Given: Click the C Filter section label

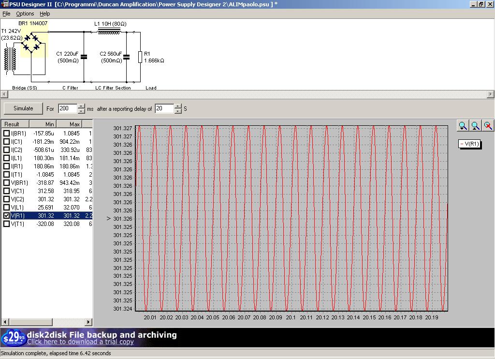Looking at the screenshot, I should click(70, 88).
